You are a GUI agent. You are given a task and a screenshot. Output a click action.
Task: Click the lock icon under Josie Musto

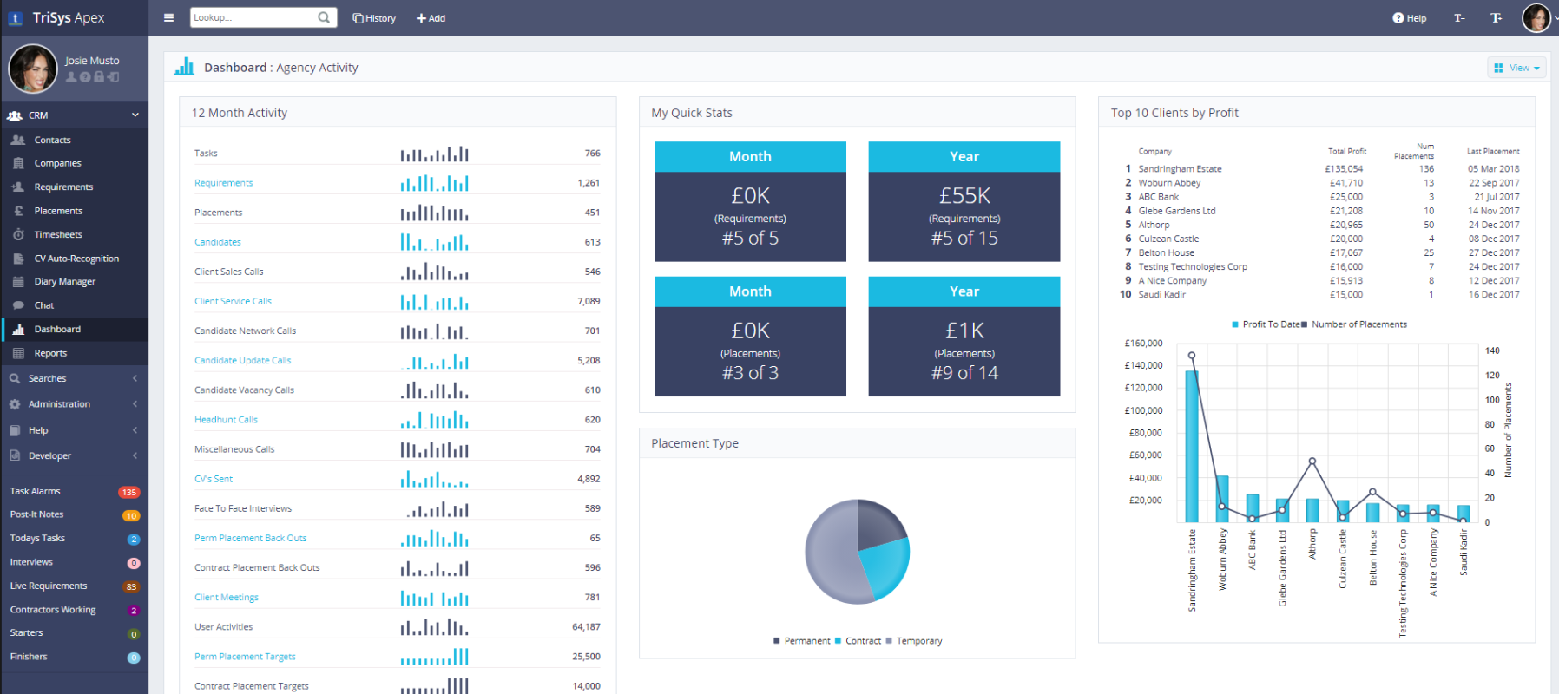click(x=99, y=77)
